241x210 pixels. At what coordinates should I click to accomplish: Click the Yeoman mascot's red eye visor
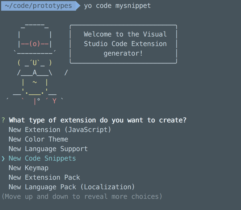(x=35, y=44)
